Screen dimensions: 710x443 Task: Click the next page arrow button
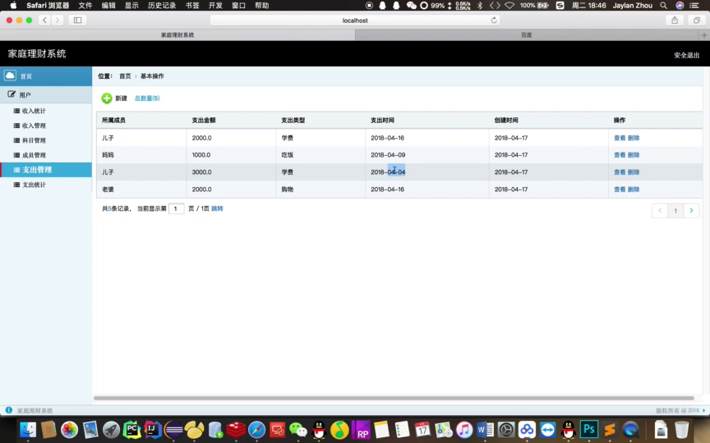click(691, 211)
